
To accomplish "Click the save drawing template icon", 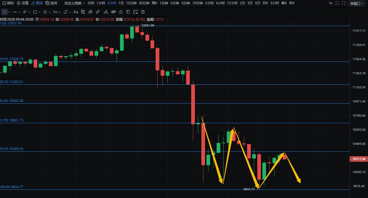I will tap(136, 12).
